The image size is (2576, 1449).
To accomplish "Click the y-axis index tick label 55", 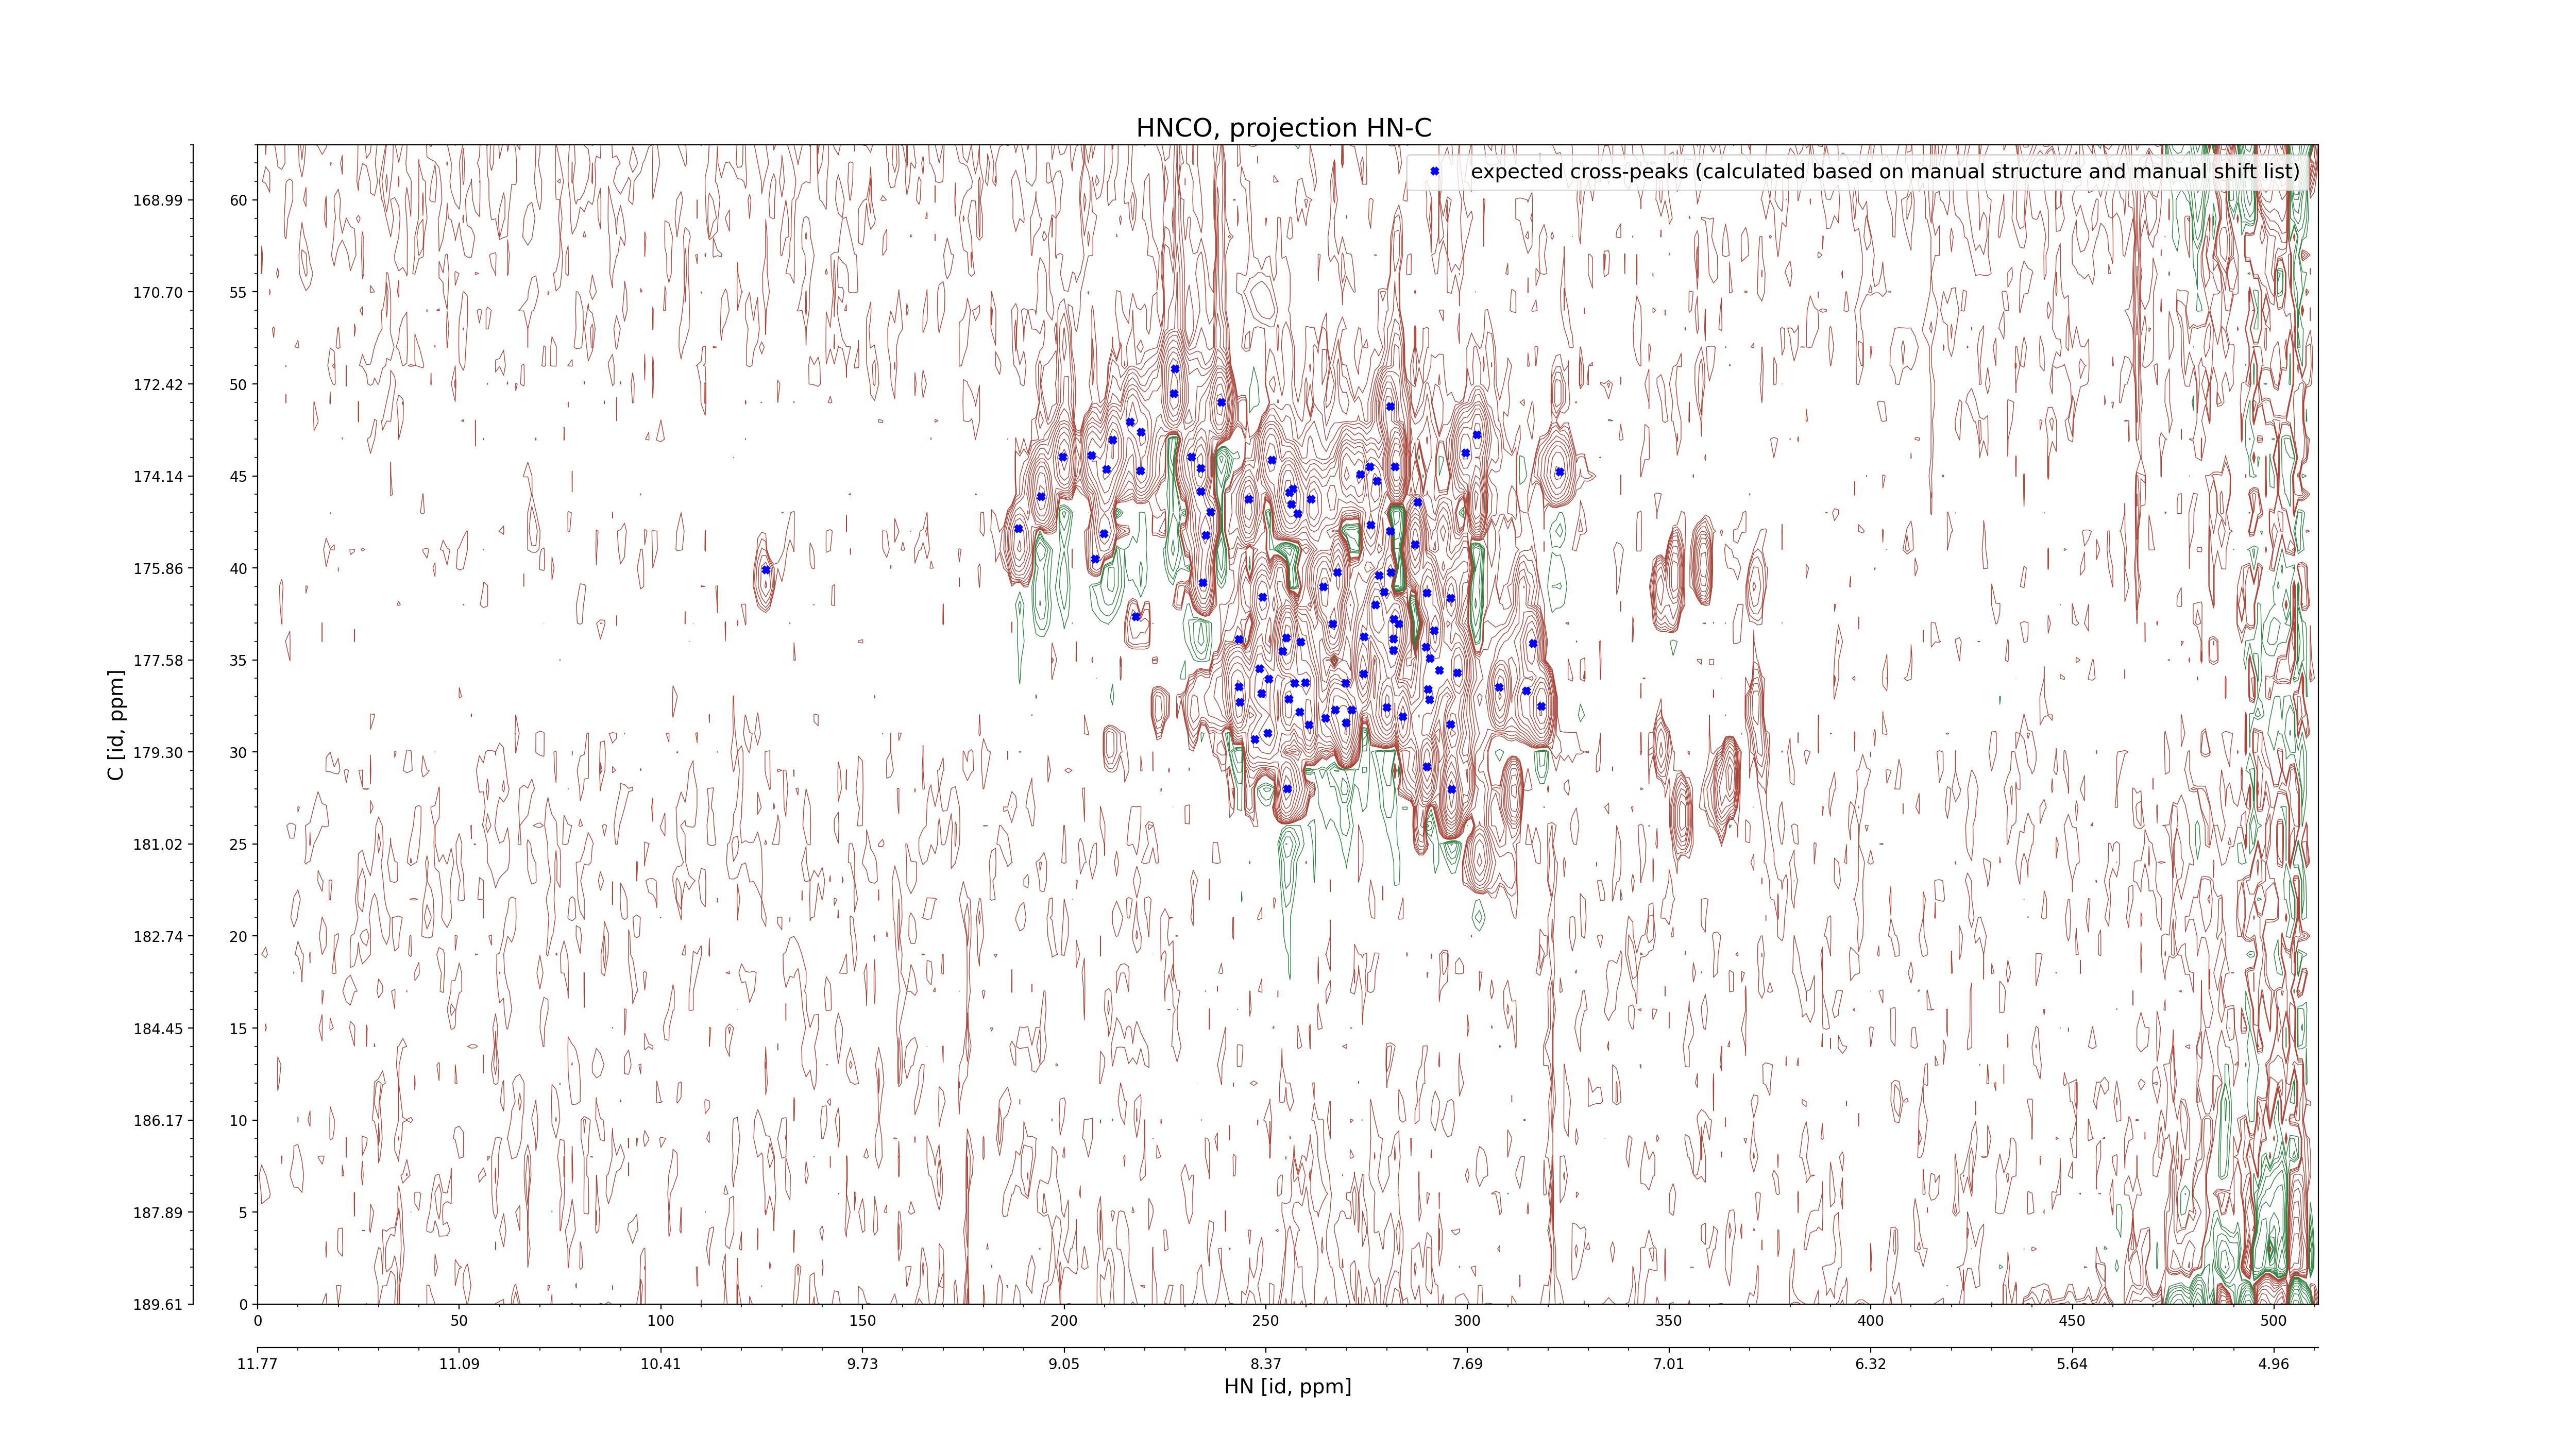I will point(238,292).
